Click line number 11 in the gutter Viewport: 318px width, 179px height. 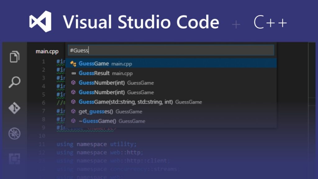click(x=42, y=144)
